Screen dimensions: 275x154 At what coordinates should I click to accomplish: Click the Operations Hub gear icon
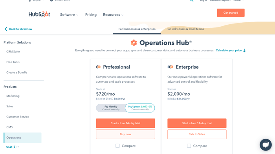point(134,43)
